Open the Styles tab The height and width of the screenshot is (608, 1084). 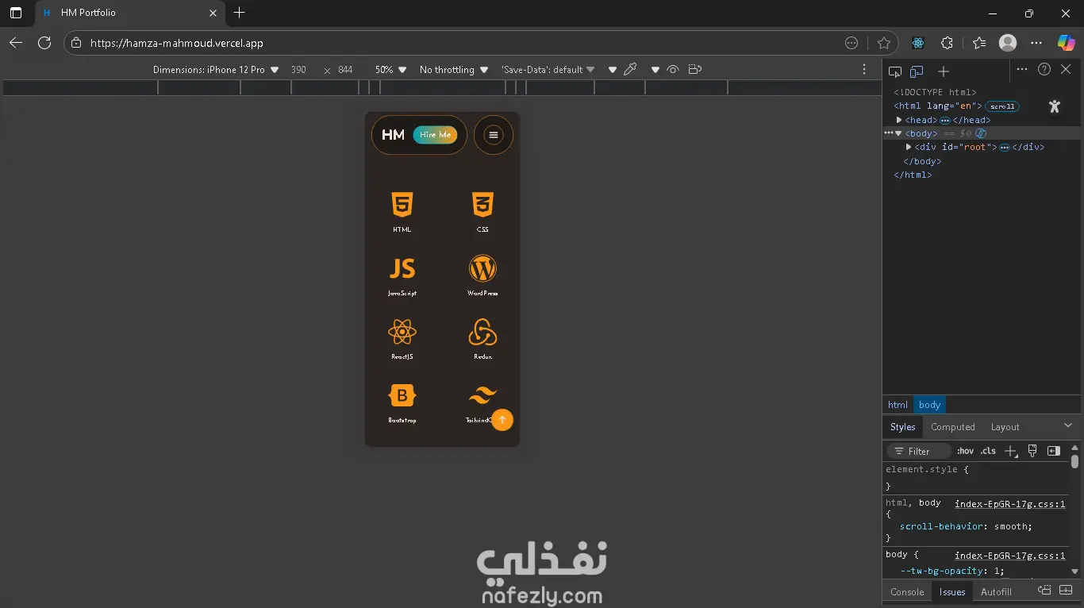click(x=902, y=427)
